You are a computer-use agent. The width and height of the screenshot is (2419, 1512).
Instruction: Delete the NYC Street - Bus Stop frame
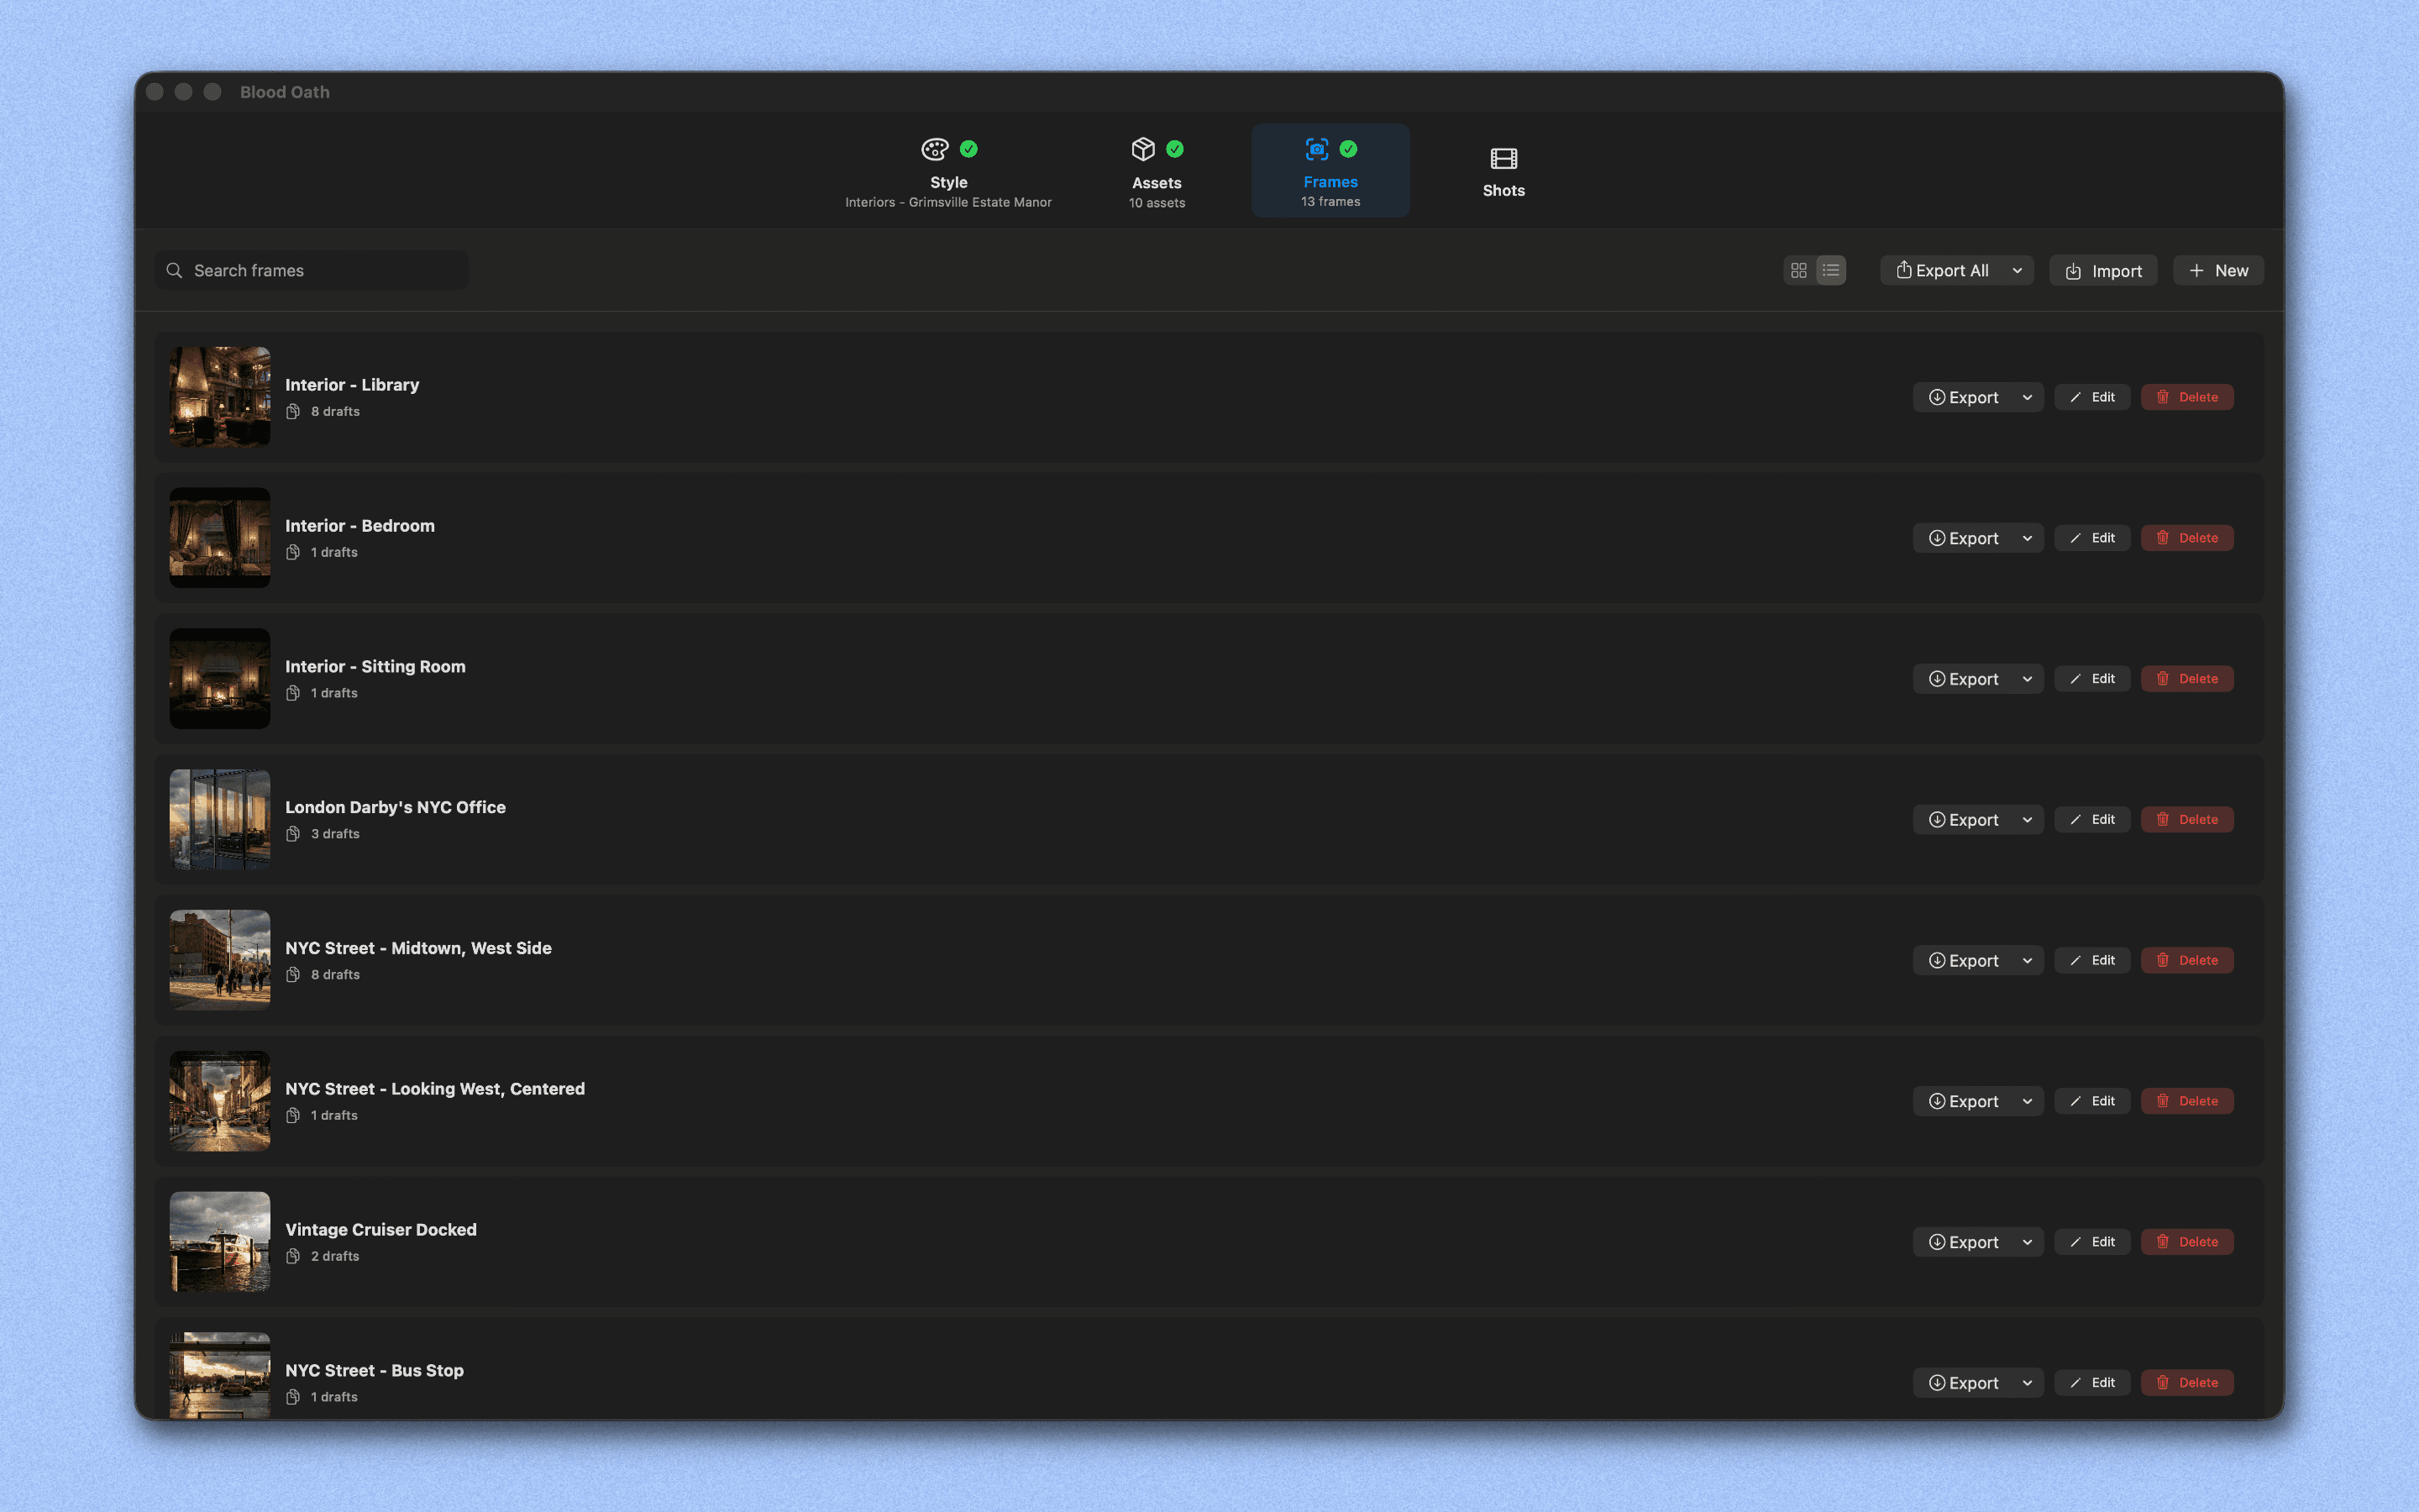2186,1382
